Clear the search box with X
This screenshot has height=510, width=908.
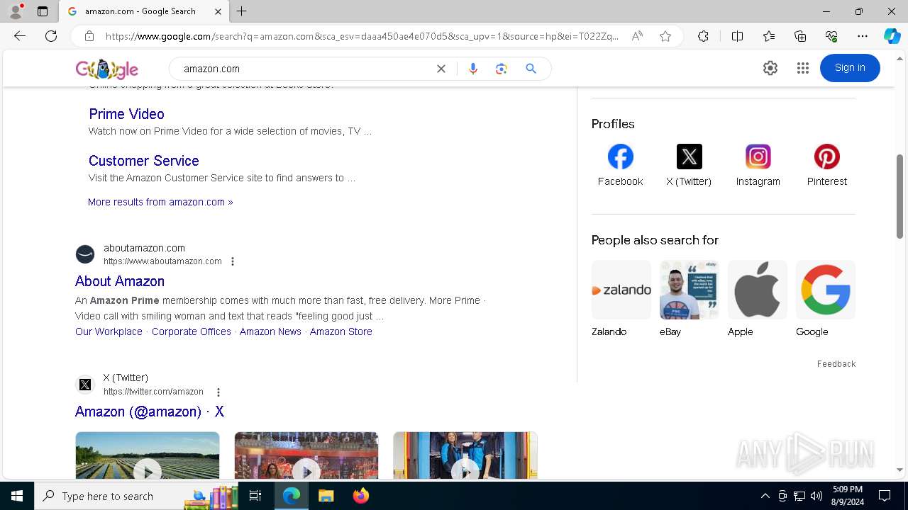(441, 69)
